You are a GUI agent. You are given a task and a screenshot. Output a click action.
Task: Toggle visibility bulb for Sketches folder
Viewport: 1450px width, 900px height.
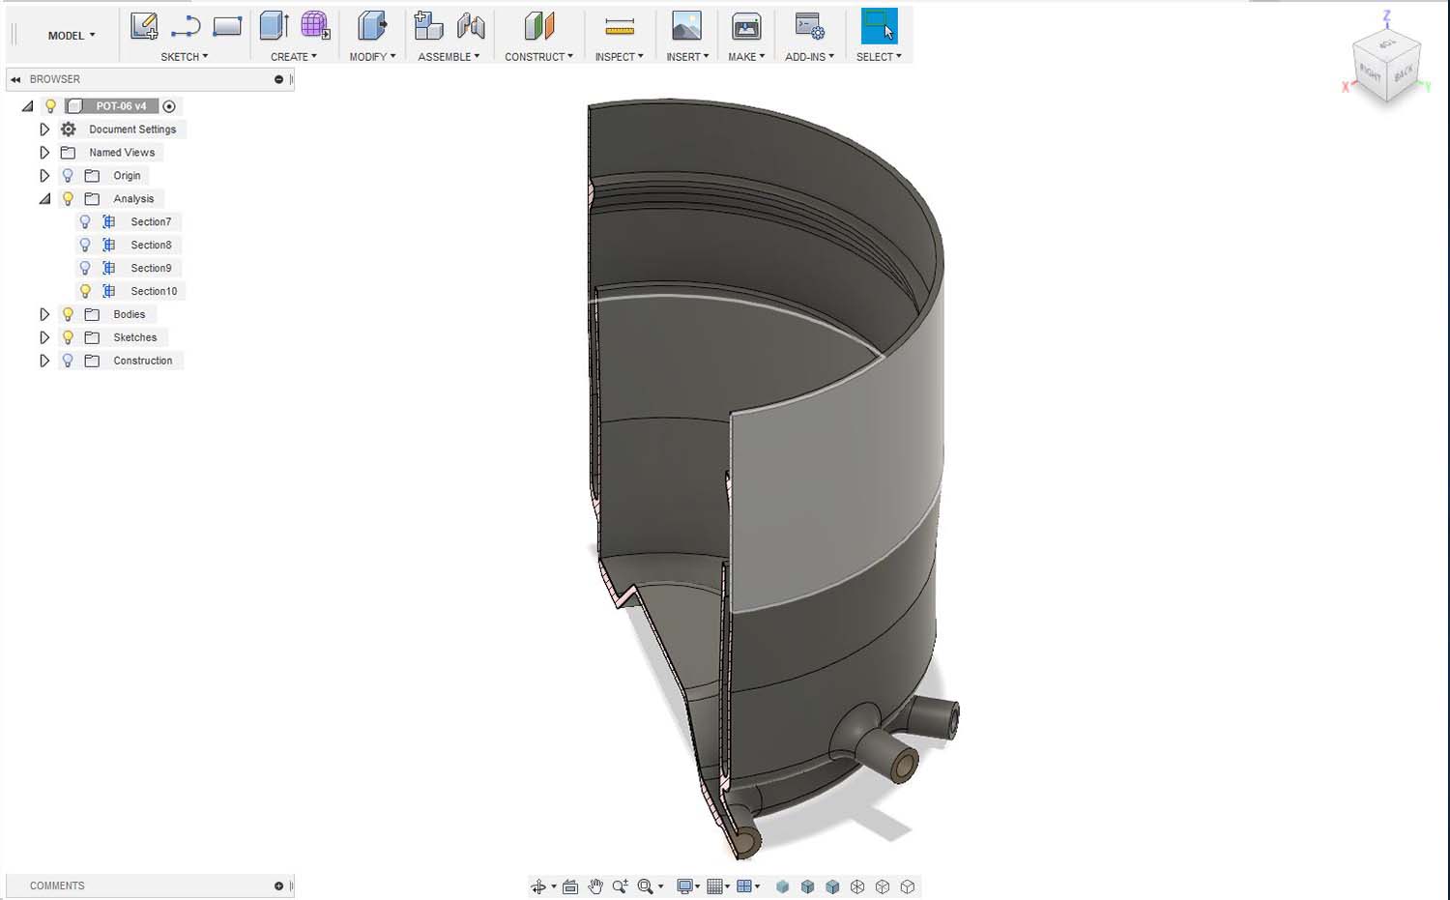[x=68, y=337]
